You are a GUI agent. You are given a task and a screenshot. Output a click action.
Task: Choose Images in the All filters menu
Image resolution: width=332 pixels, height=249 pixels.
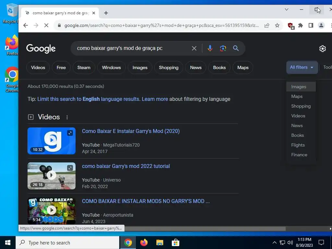click(x=301, y=87)
